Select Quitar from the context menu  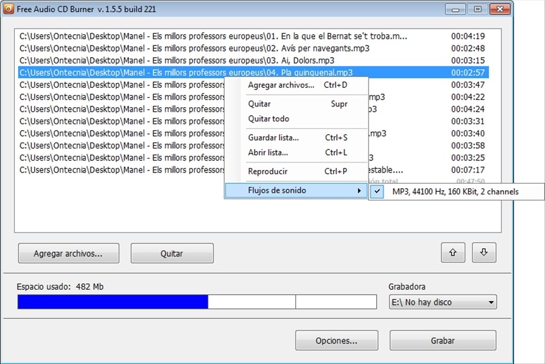(x=297, y=104)
